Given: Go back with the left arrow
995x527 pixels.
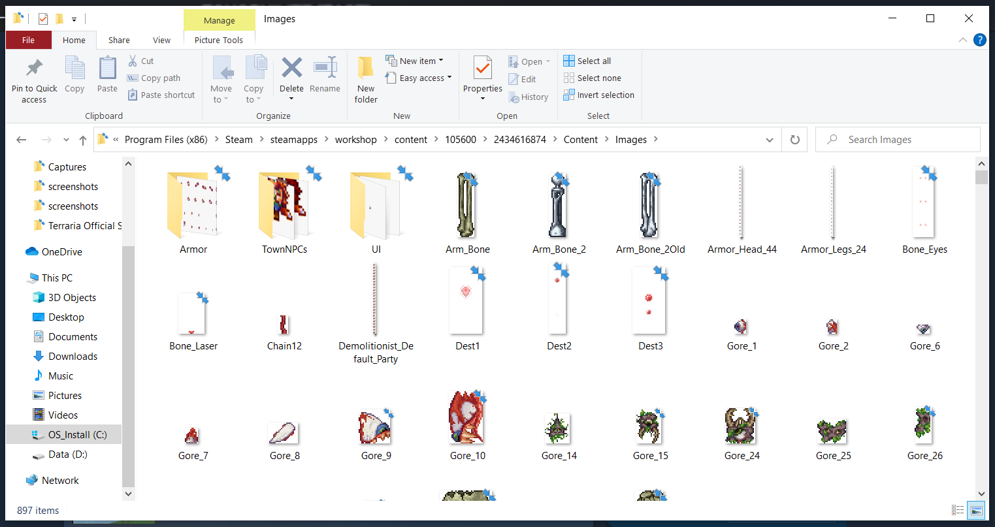Looking at the screenshot, I should pos(22,140).
